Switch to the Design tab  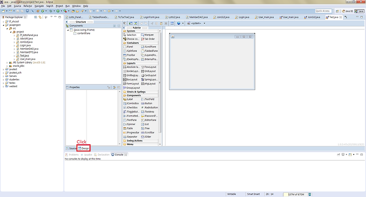tap(83, 148)
